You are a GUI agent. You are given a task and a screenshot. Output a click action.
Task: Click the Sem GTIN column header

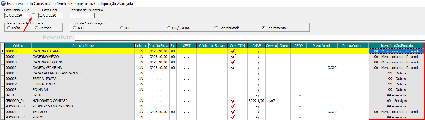coord(238,46)
